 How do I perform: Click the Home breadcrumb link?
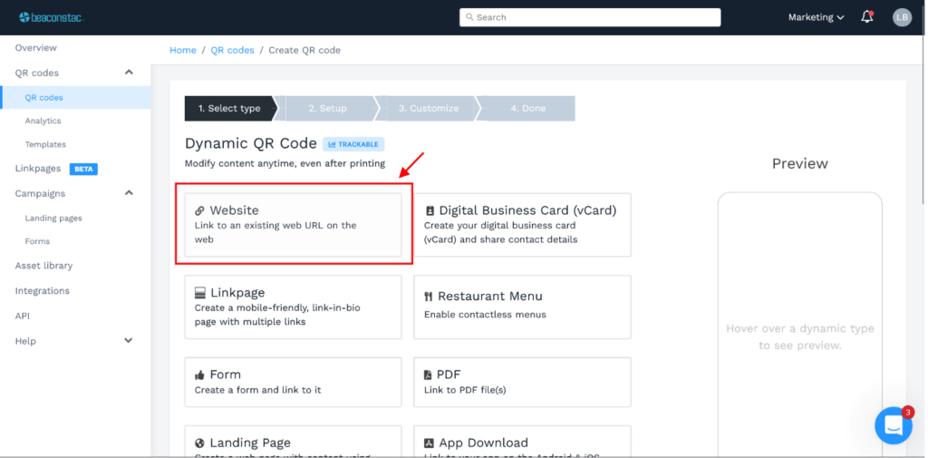click(183, 51)
